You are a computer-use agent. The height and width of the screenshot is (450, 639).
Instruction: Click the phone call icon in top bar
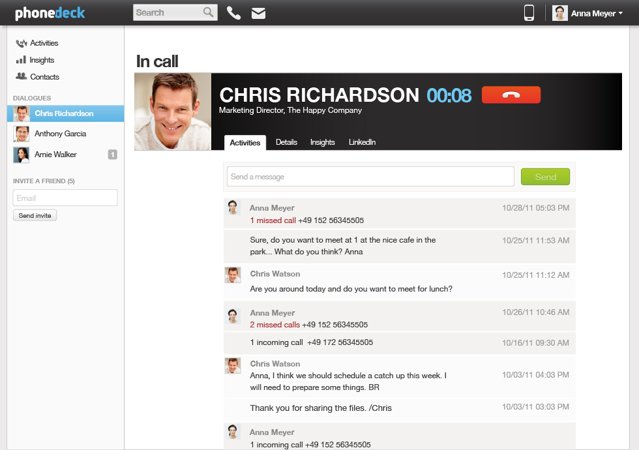(x=233, y=13)
